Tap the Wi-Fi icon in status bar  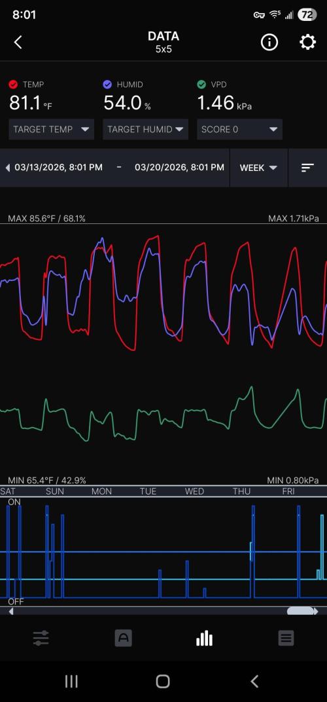[275, 15]
